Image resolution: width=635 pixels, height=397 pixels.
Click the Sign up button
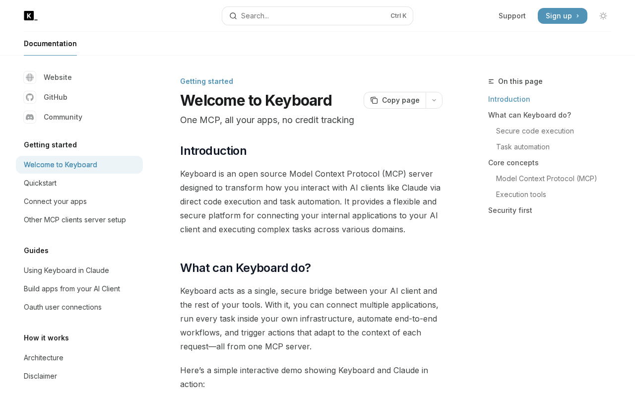562,16
